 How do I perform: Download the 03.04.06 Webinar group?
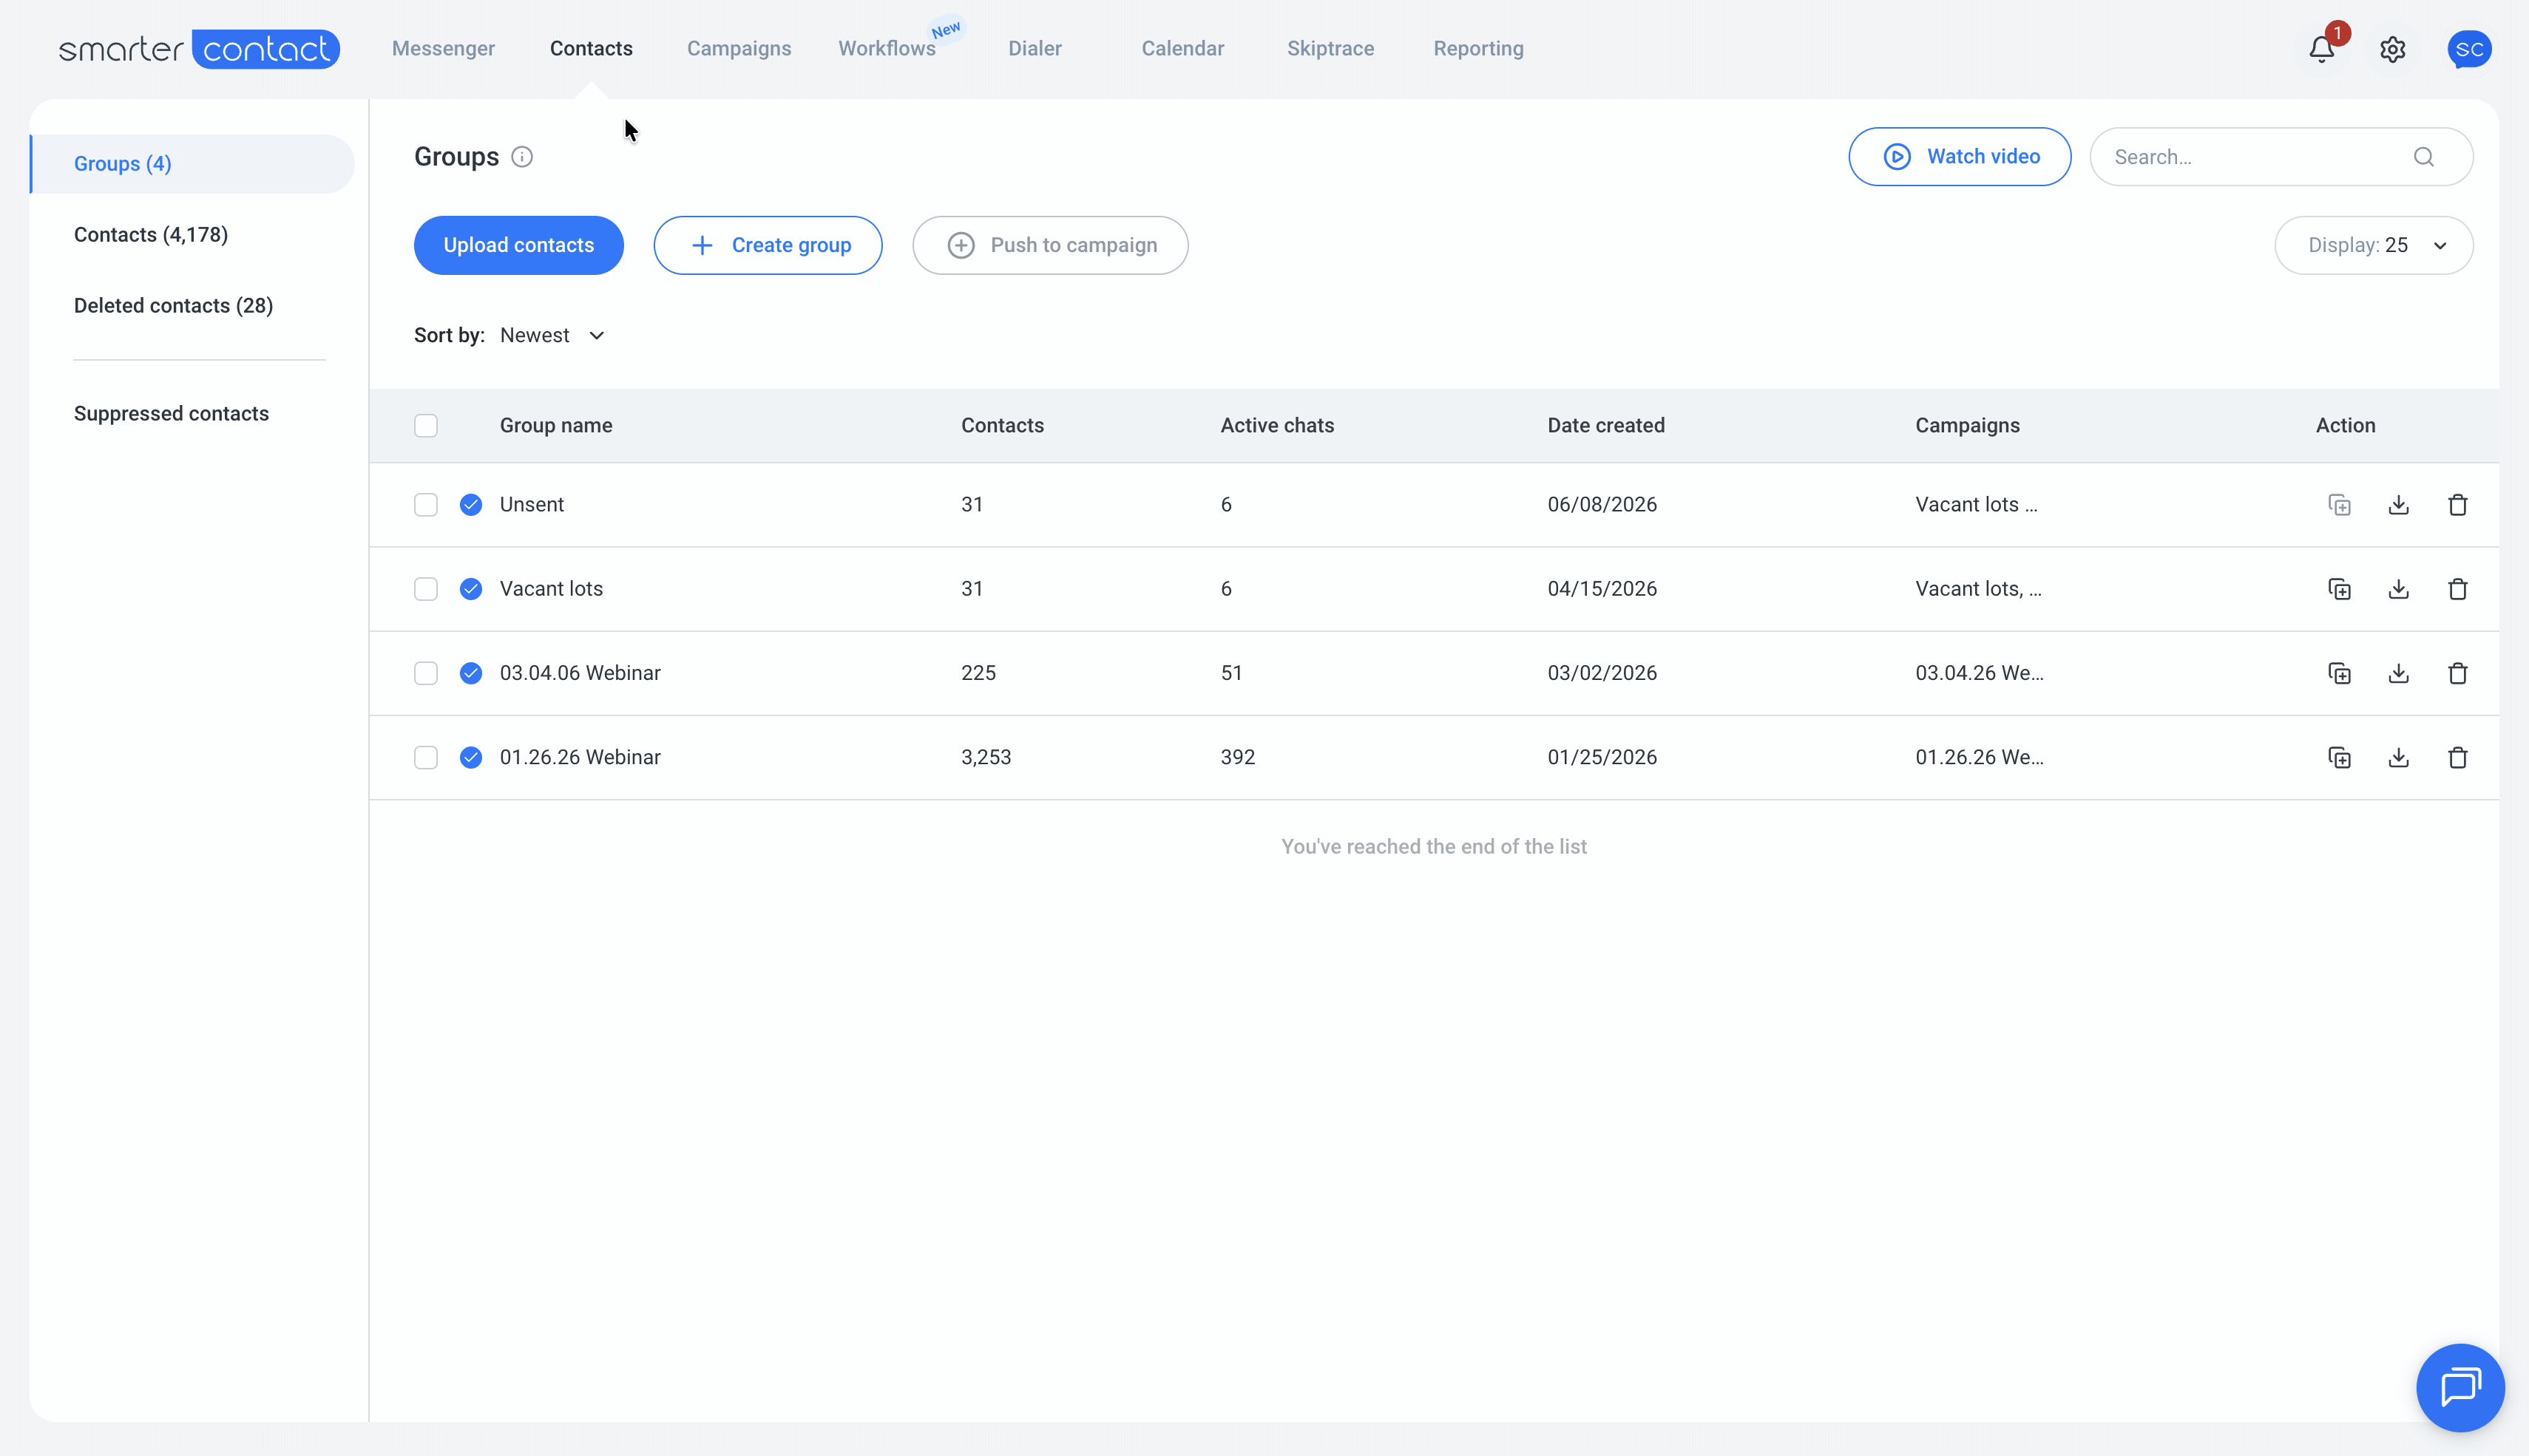(x=2398, y=673)
